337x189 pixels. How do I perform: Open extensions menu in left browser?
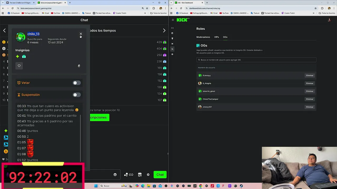coord(154,8)
